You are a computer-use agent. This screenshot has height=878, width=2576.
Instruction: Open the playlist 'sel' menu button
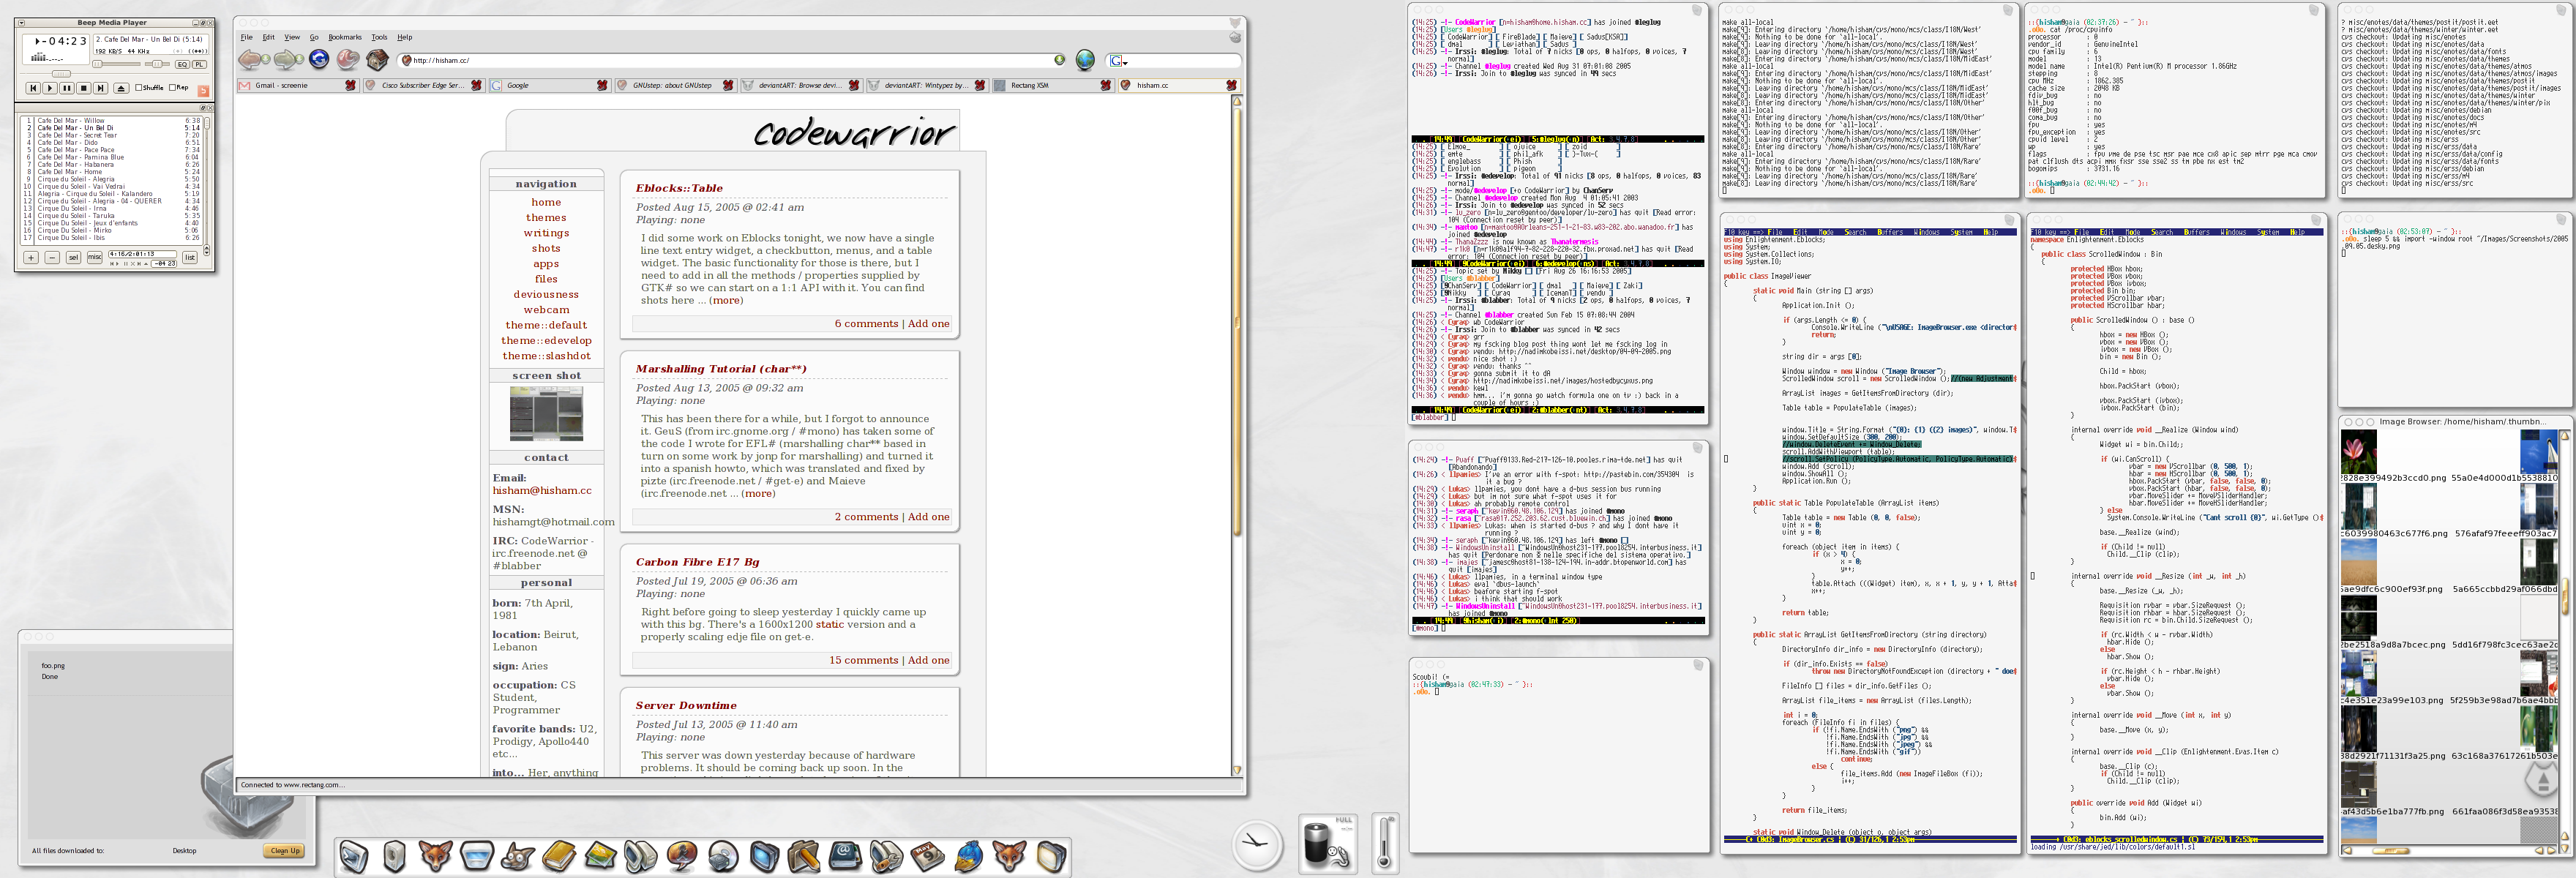(73, 258)
